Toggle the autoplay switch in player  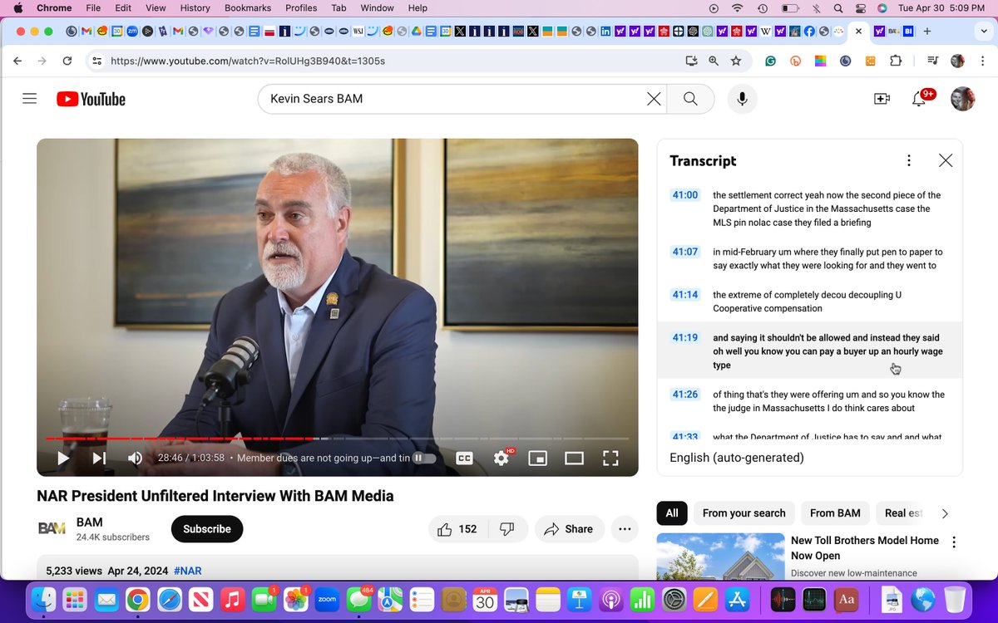424,458
